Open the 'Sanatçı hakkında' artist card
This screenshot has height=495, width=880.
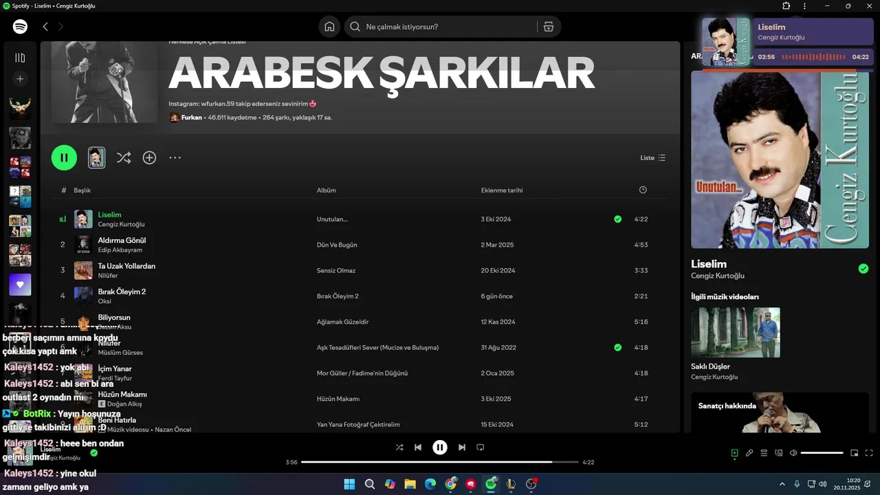tap(780, 412)
